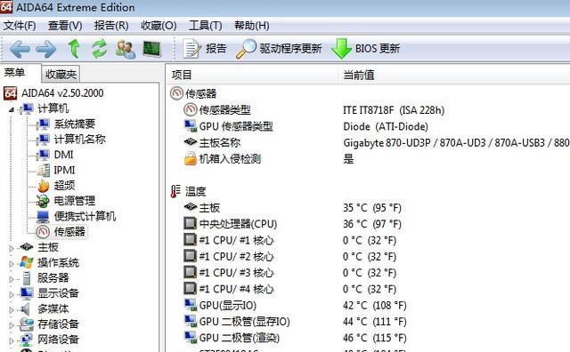Click the 存储设备 drive icon
The height and width of the screenshot is (352, 570).
pos(27,324)
